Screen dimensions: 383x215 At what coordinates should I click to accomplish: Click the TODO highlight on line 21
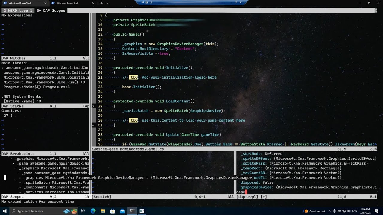[x=133, y=77]
